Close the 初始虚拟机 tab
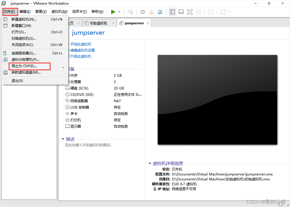Image resolution: width=290 pixels, height=207 pixels. click(x=113, y=23)
